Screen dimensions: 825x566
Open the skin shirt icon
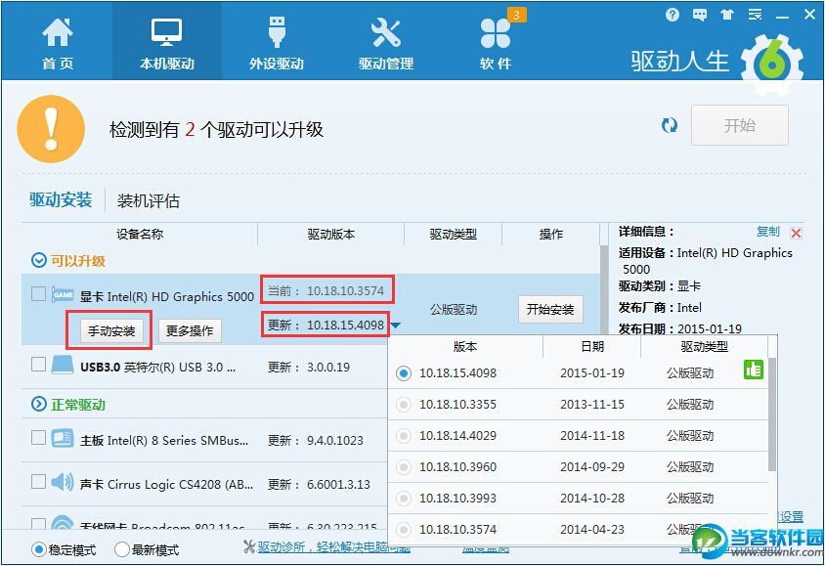tap(727, 15)
